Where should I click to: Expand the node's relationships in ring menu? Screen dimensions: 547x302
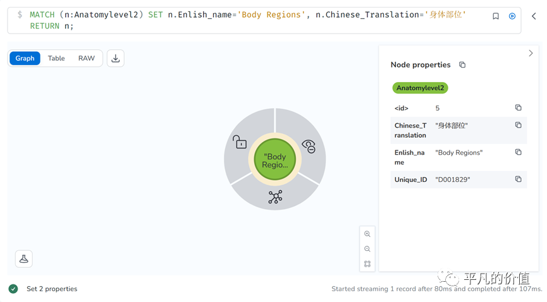click(275, 197)
